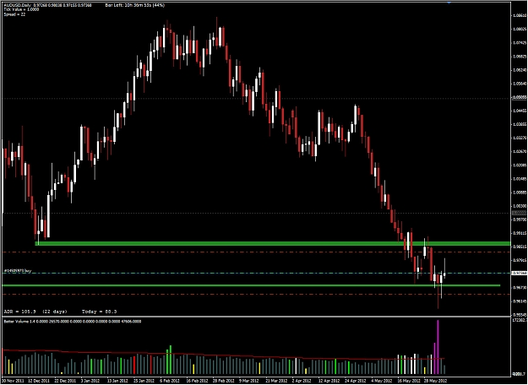
Task: Select the thick green support zone rectangle
Action: point(273,244)
